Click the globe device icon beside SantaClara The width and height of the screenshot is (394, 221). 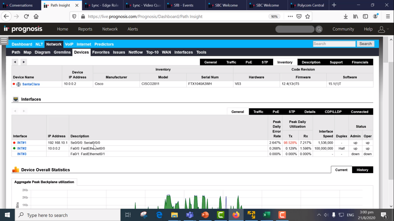pos(19,84)
